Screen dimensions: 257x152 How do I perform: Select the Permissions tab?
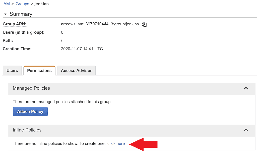coord(39,71)
